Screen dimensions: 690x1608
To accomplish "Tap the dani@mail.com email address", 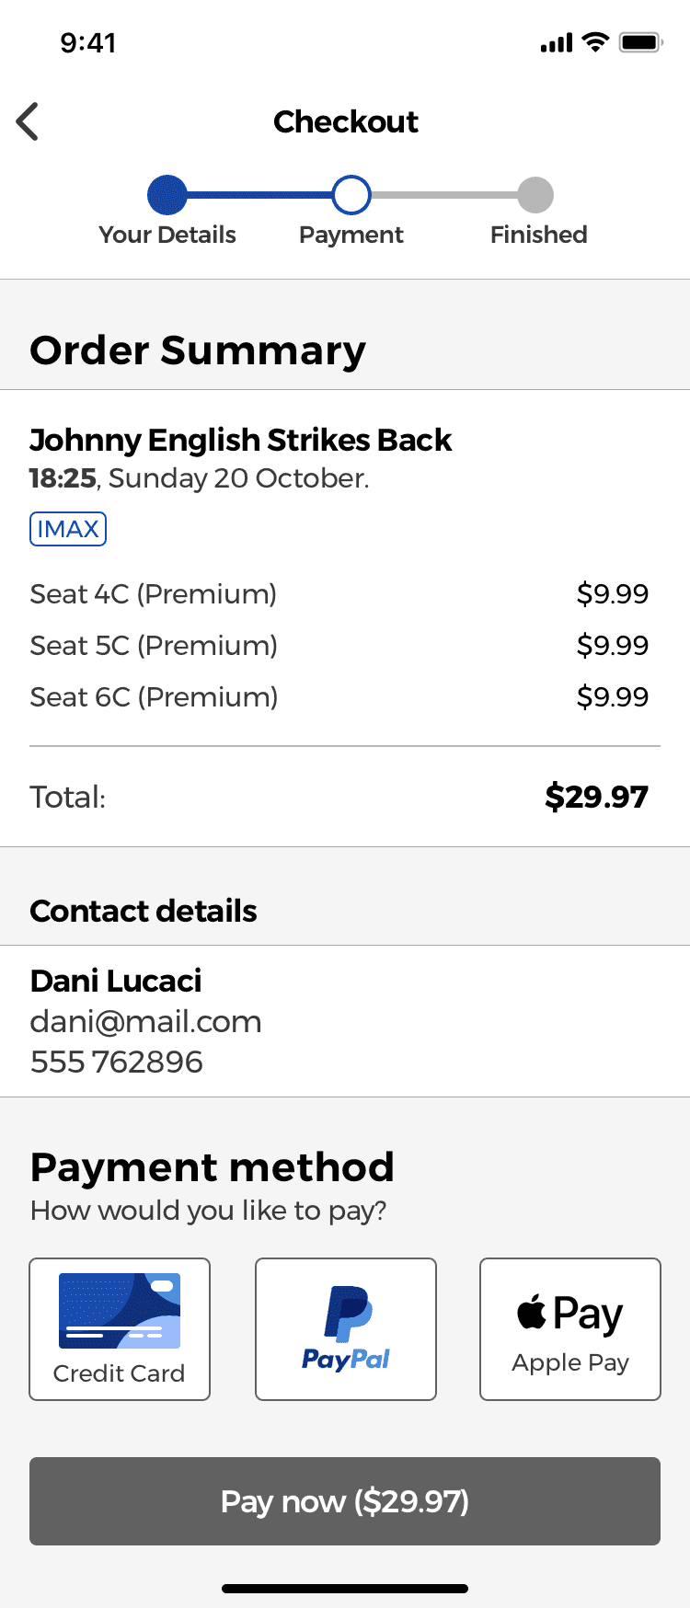I will coord(146,1022).
